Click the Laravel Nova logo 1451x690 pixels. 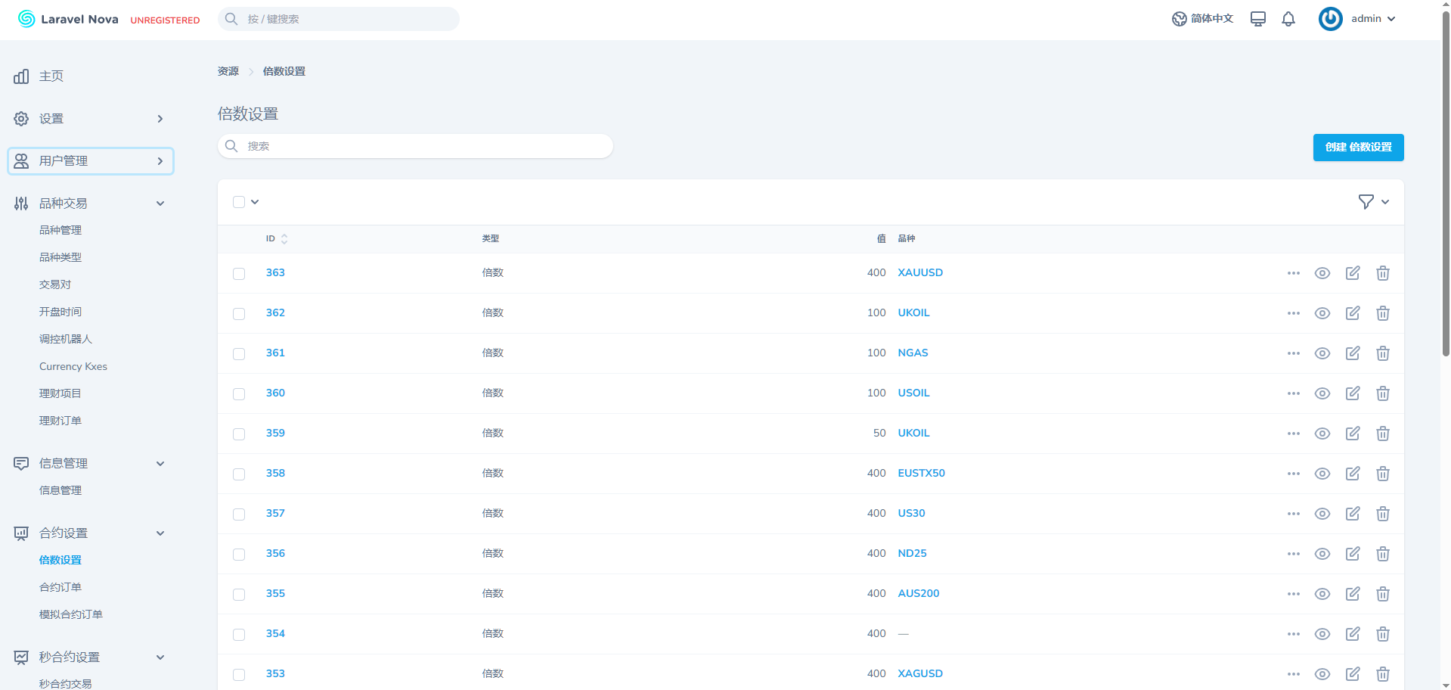pyautogui.click(x=68, y=19)
